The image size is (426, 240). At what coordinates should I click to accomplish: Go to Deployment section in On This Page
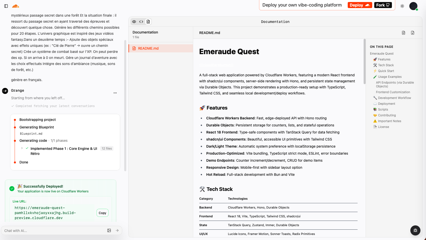386,104
